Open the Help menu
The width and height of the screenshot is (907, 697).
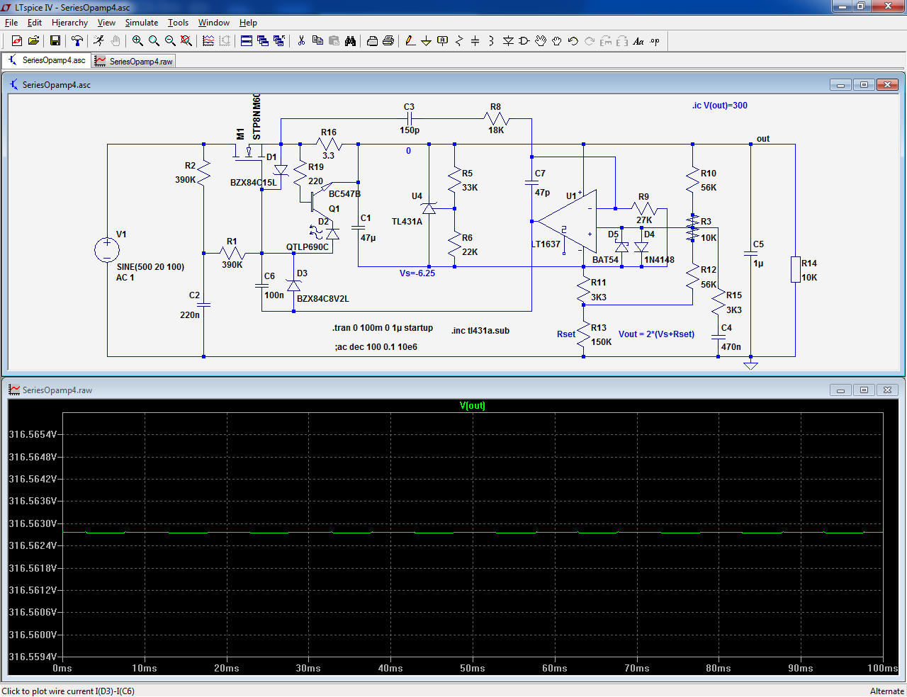248,23
